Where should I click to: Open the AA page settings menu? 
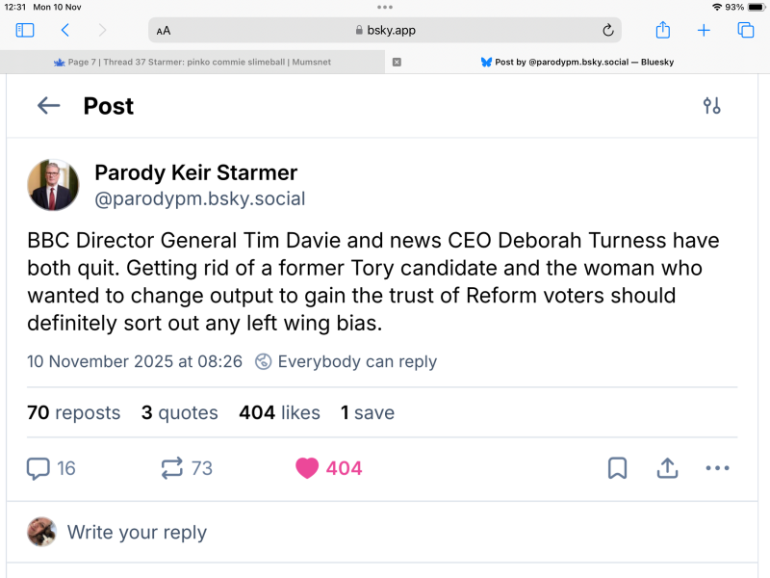click(x=164, y=30)
